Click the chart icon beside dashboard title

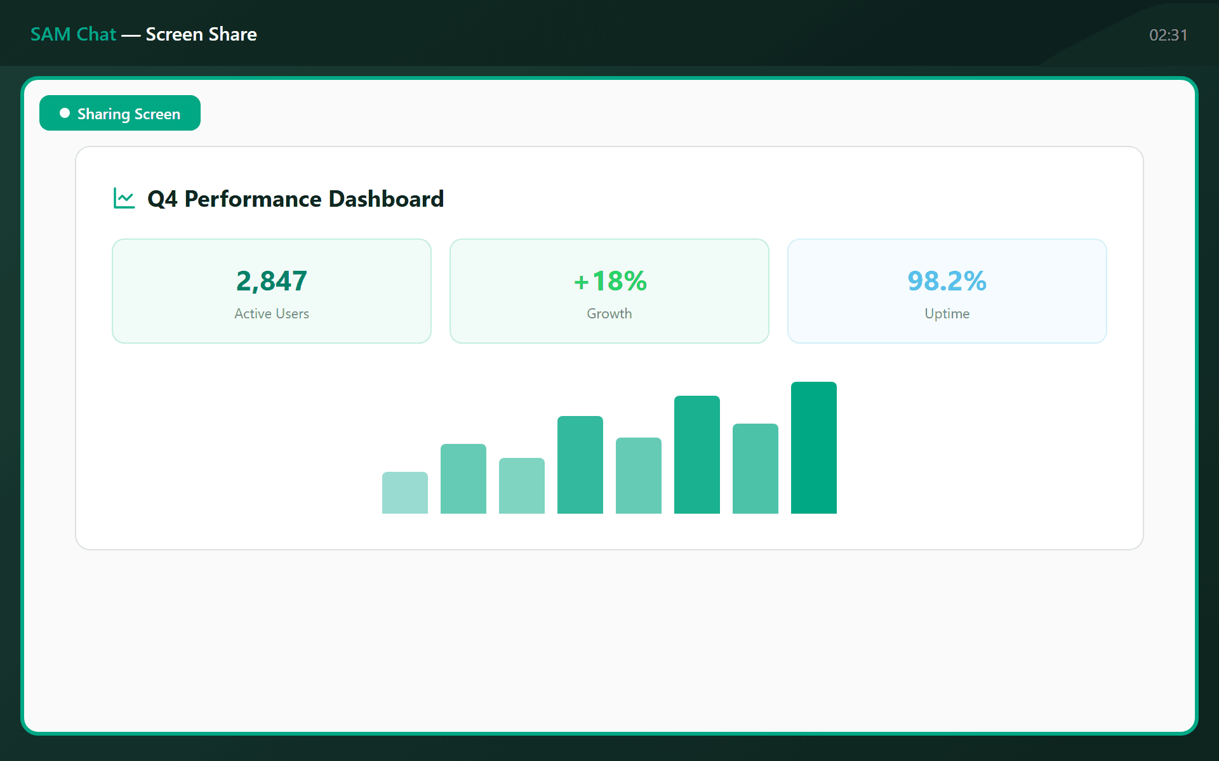coord(124,198)
